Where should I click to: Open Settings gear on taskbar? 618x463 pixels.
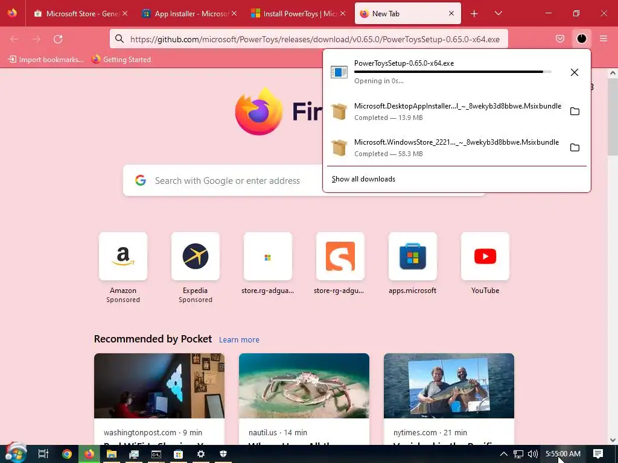pos(201,454)
